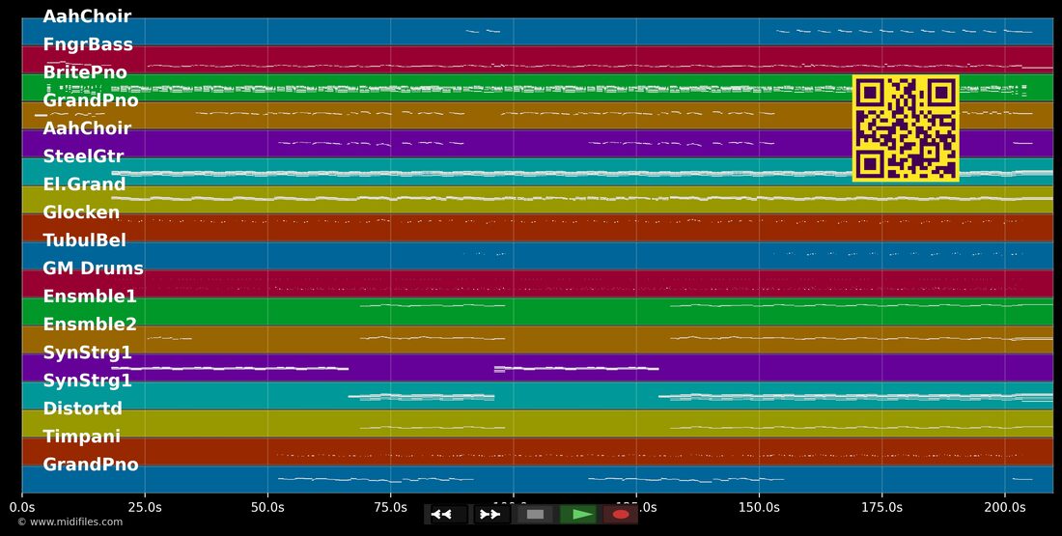The image size is (1062, 536).
Task: Select the AahChoir label above FngrBass
Action: point(87,16)
